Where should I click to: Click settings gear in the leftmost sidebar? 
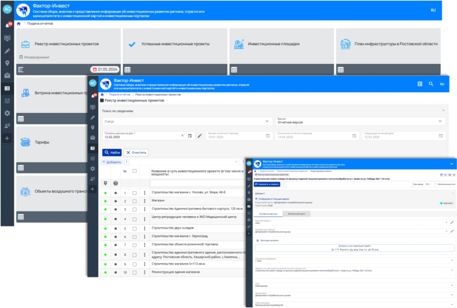pyautogui.click(x=7, y=113)
